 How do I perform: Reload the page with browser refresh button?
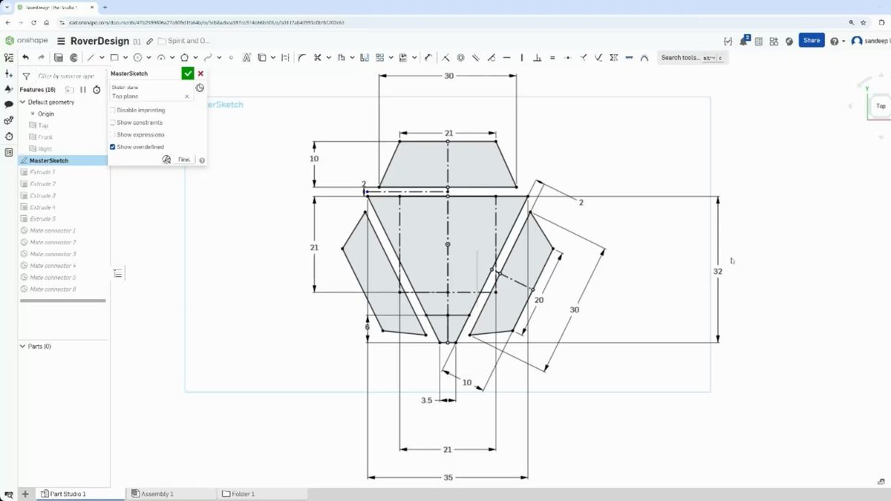[x=33, y=23]
